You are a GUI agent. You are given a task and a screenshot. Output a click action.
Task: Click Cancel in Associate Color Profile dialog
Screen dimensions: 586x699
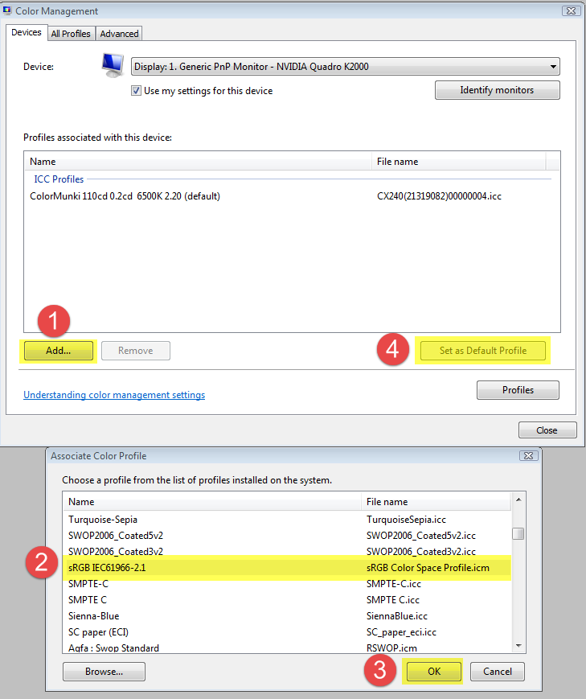(x=498, y=672)
